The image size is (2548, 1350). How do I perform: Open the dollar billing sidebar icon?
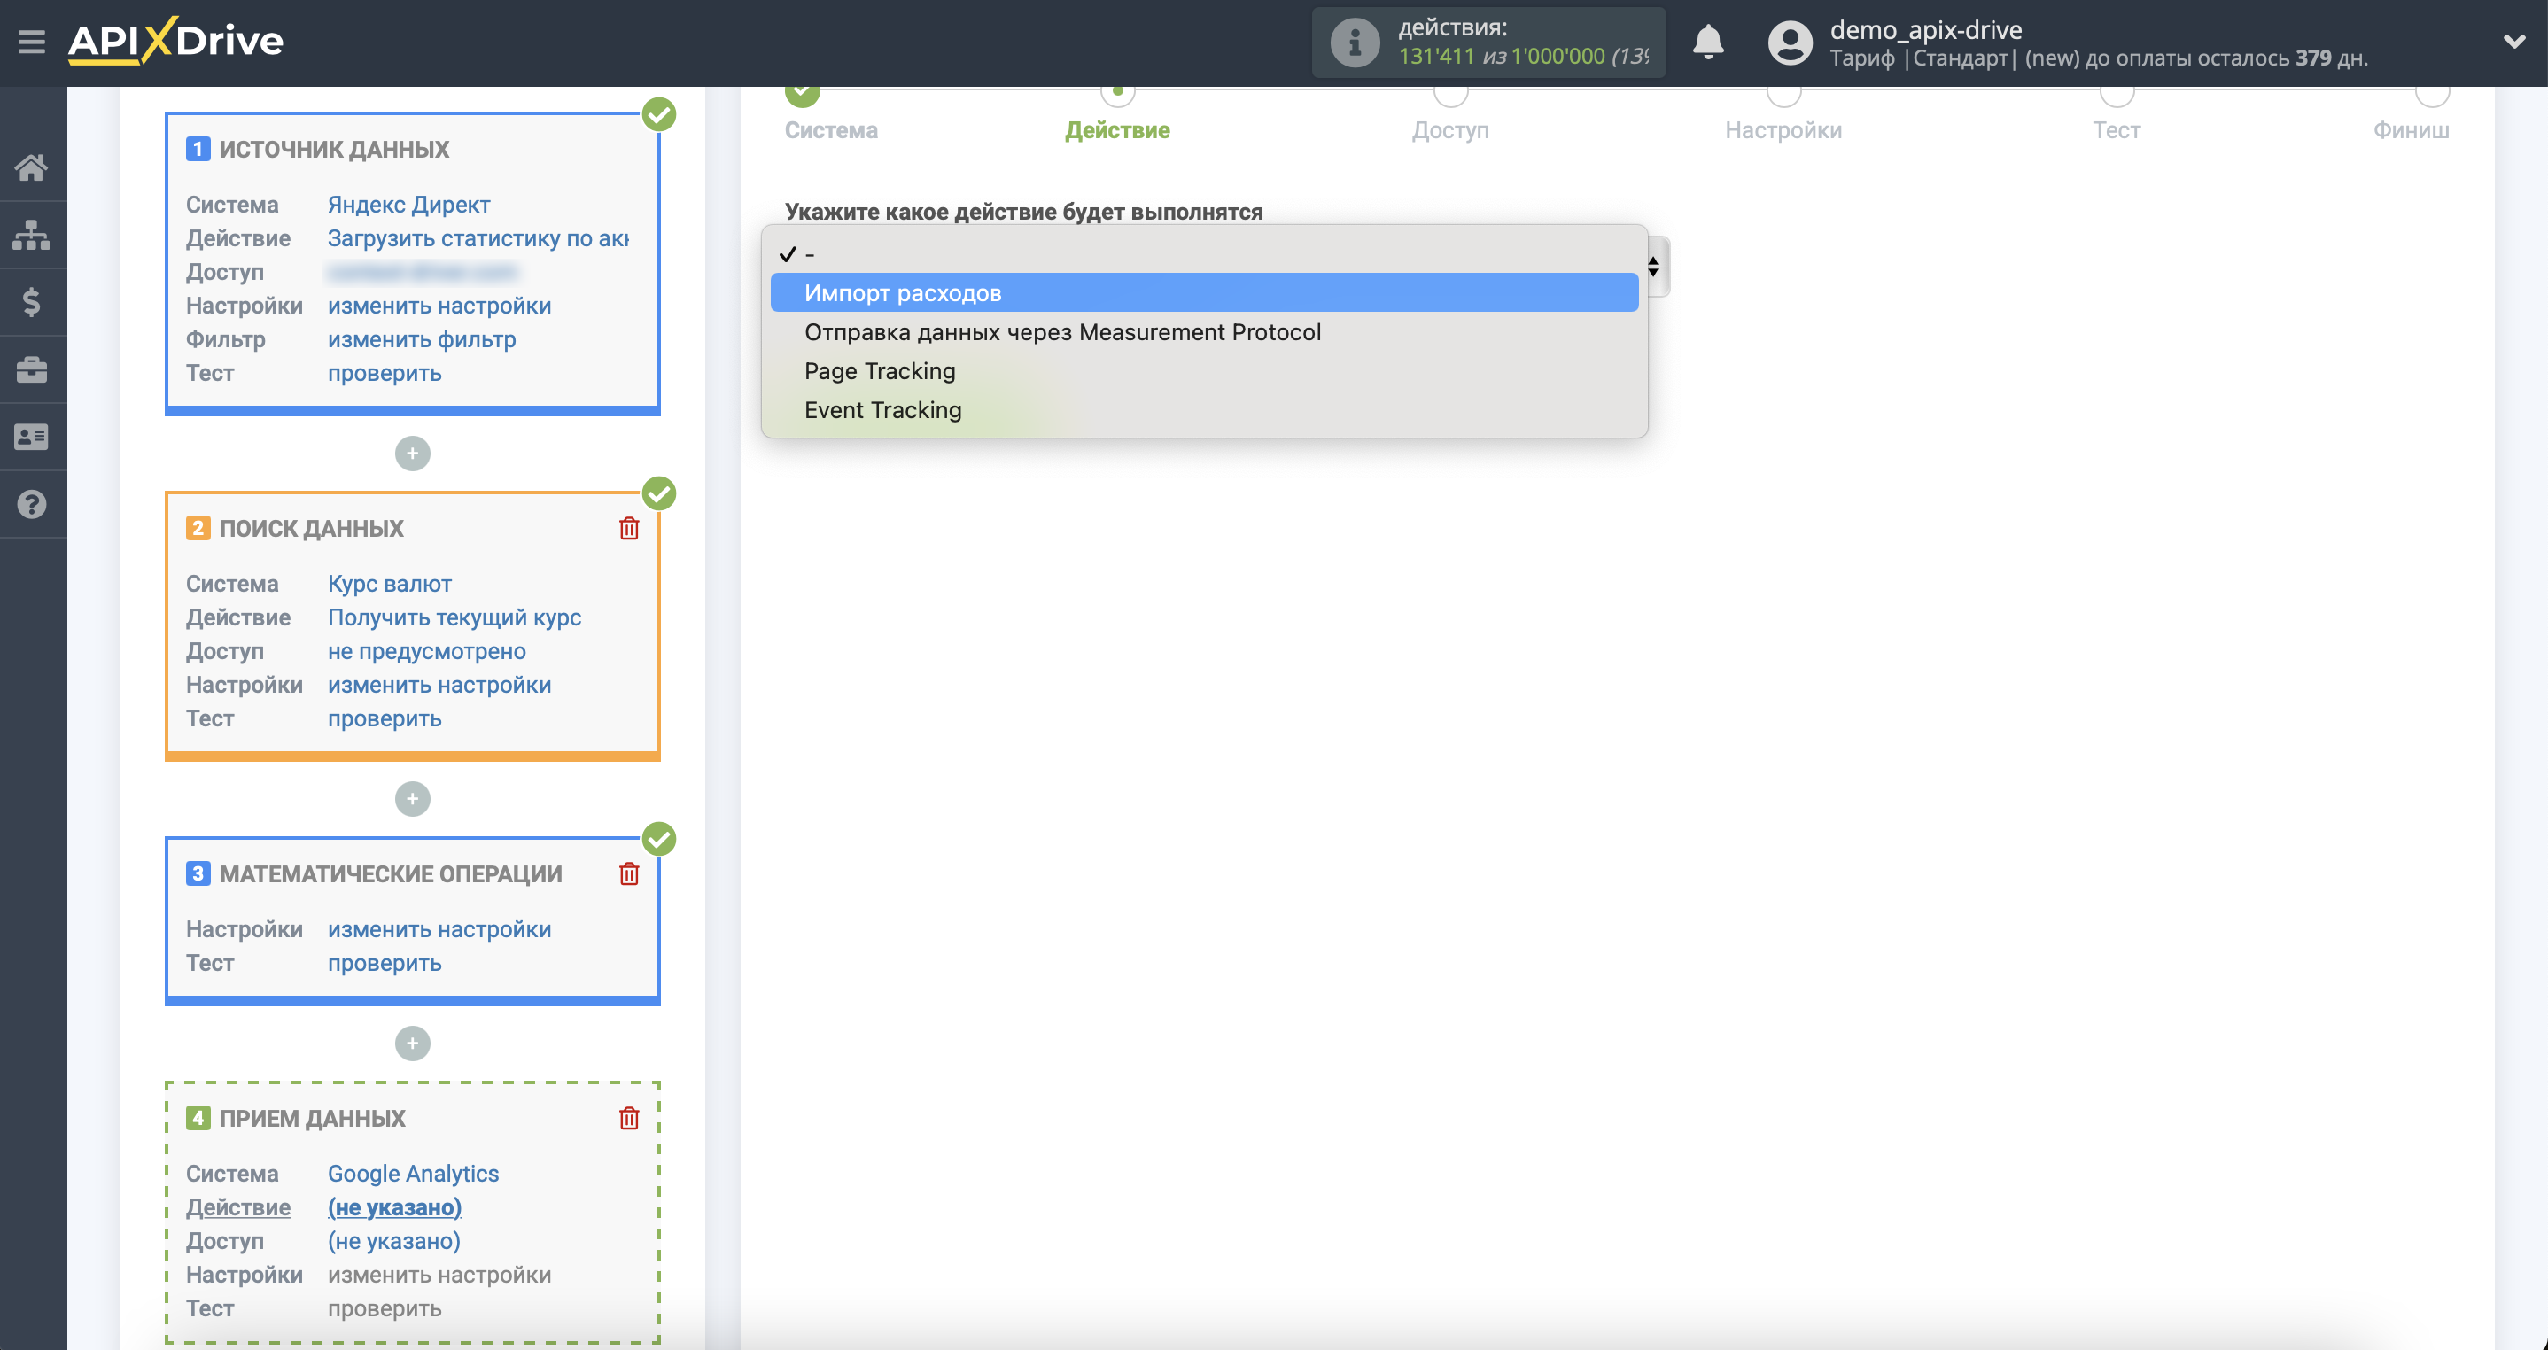(32, 302)
